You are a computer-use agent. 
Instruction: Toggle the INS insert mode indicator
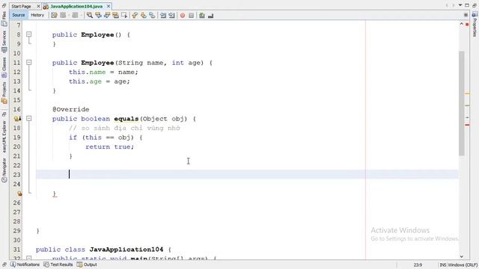[442, 265]
